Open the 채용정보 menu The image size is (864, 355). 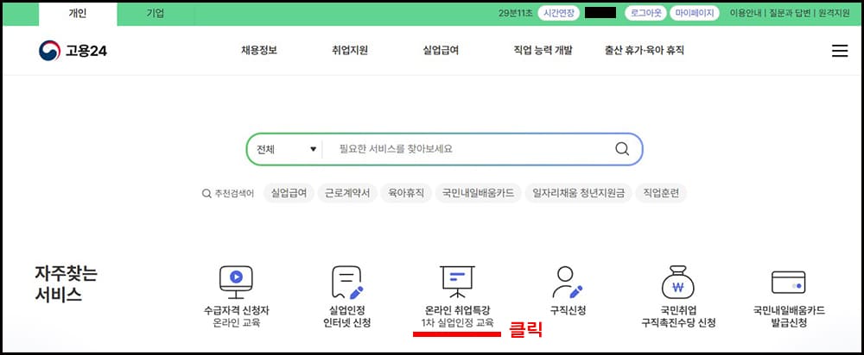(259, 51)
